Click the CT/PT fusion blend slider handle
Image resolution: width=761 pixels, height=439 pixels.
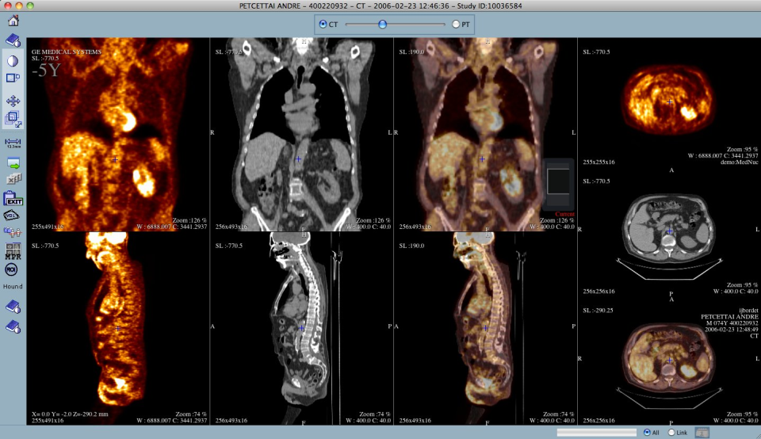click(x=382, y=25)
